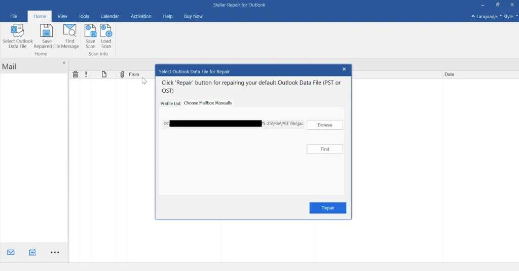This screenshot has height=271, width=519.
Task: Click attachment paperclip column icon
Action: [x=122, y=74]
